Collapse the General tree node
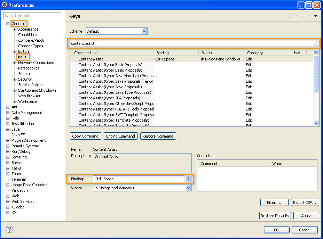The height and width of the screenshot is (239, 323). coord(8,24)
